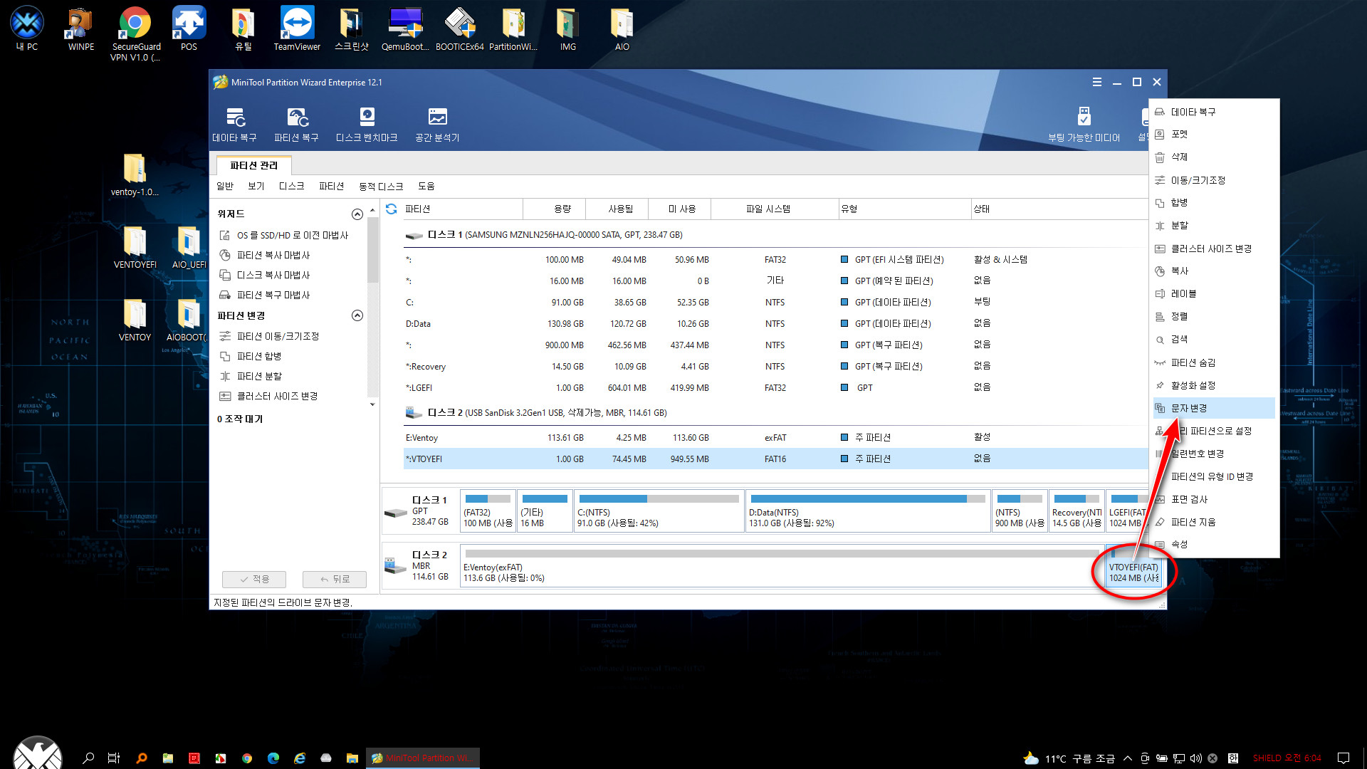Image resolution: width=1367 pixels, height=769 pixels.
Task: Create 부팅 가능한 미디어
Action: 1084,124
